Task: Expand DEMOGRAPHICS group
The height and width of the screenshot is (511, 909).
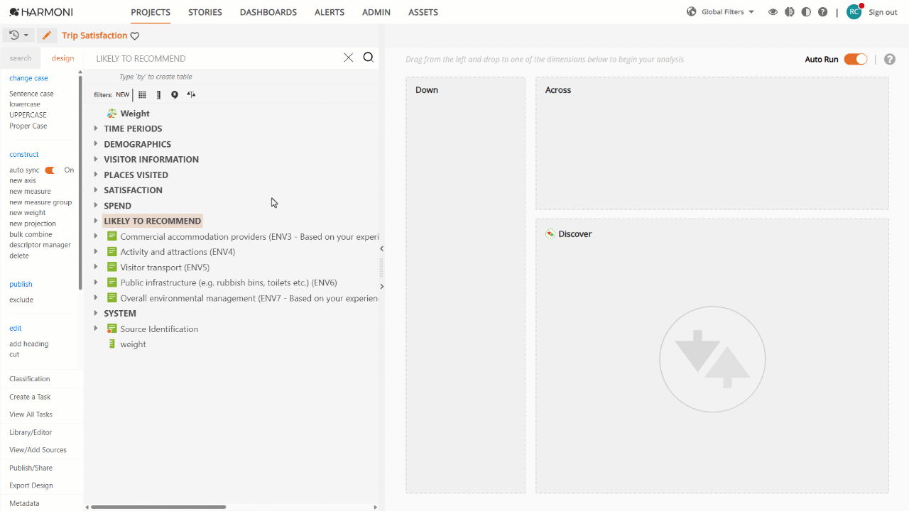Action: (96, 144)
